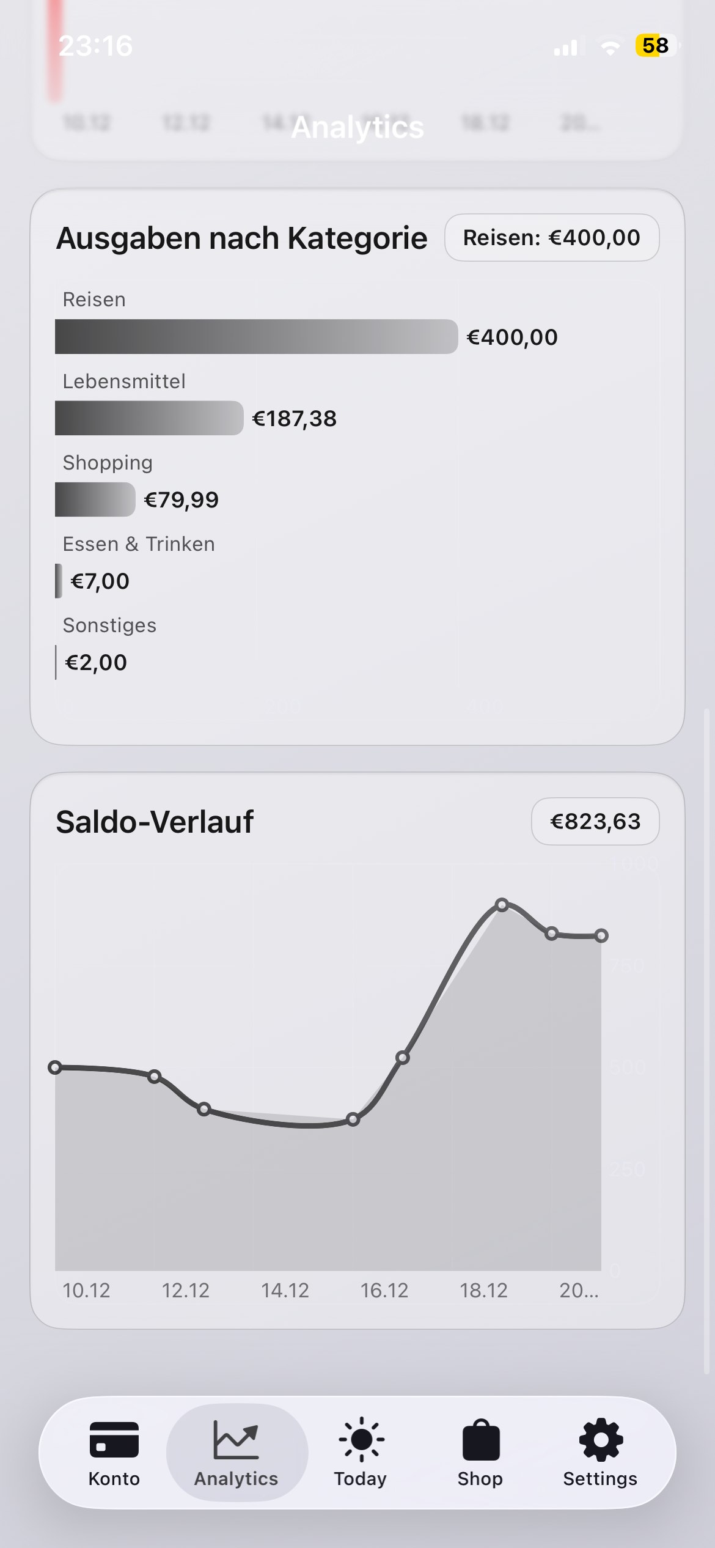Viewport: 715px width, 1548px height.
Task: Switch to the Konto tab label
Action: pos(114,1478)
